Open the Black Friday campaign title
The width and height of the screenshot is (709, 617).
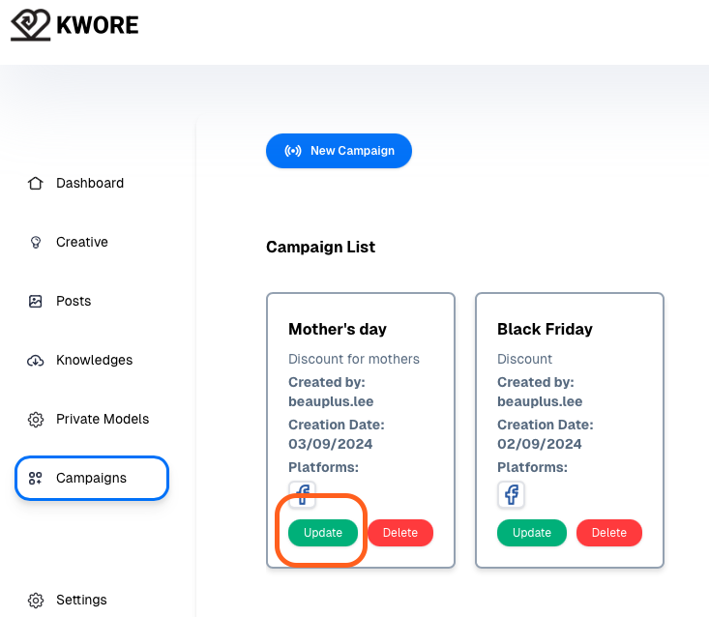[x=545, y=329]
